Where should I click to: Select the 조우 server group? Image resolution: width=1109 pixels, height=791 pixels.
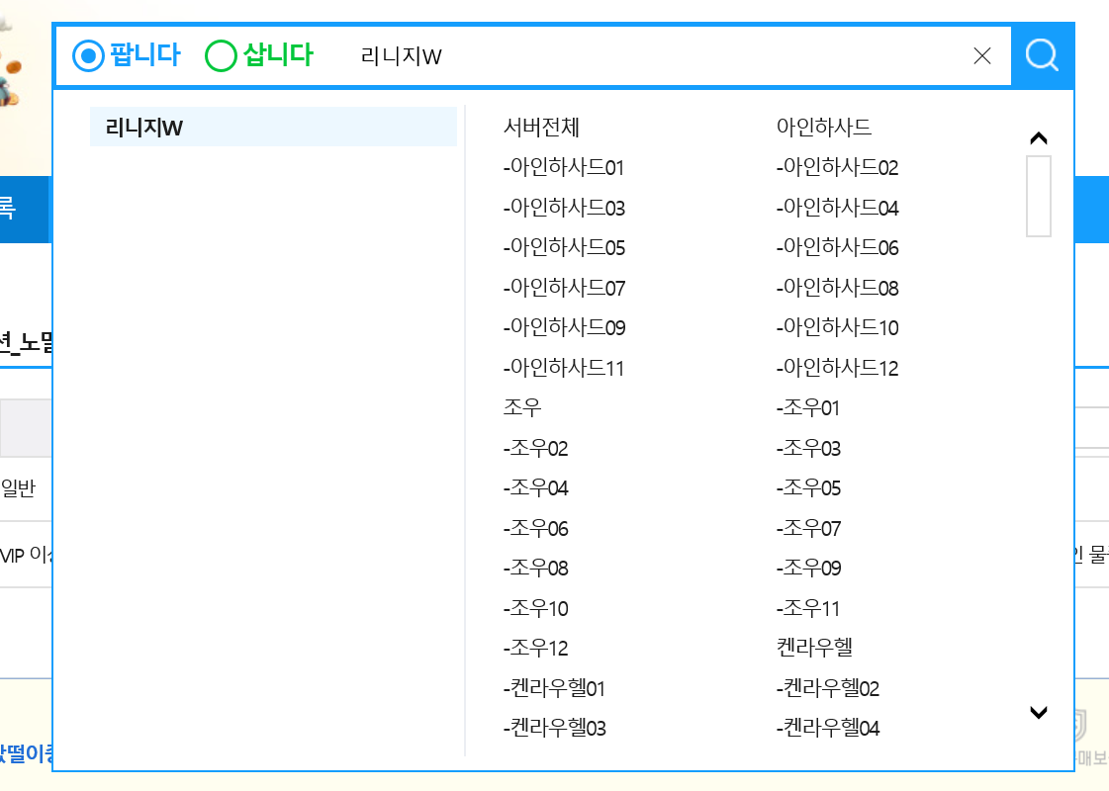pos(522,407)
